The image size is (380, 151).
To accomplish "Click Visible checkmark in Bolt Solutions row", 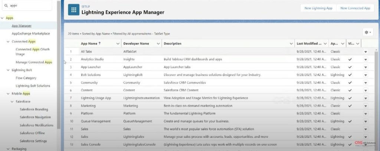I will [x=350, y=75].
